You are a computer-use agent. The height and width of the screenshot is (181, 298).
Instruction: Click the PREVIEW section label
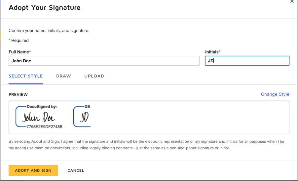point(18,95)
